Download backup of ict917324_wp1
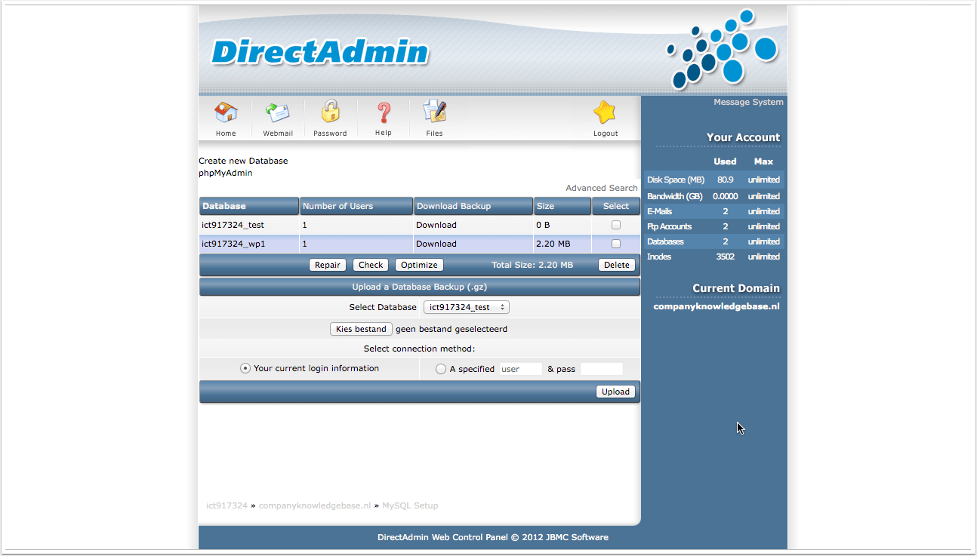The height and width of the screenshot is (556, 977). point(436,244)
